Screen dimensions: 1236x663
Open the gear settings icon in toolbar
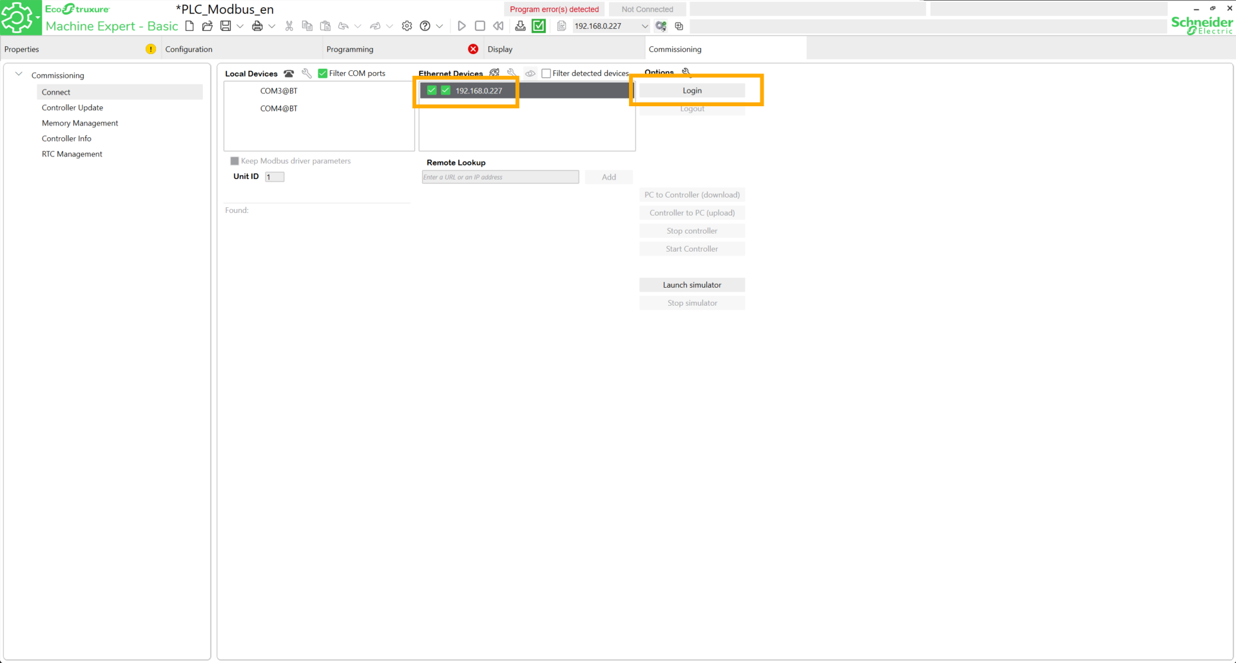coord(407,26)
